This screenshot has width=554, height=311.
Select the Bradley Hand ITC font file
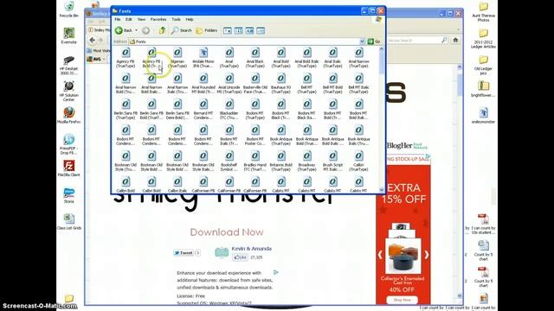coord(255,162)
